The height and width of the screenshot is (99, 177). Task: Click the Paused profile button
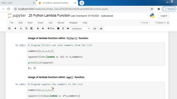tap(169, 9)
